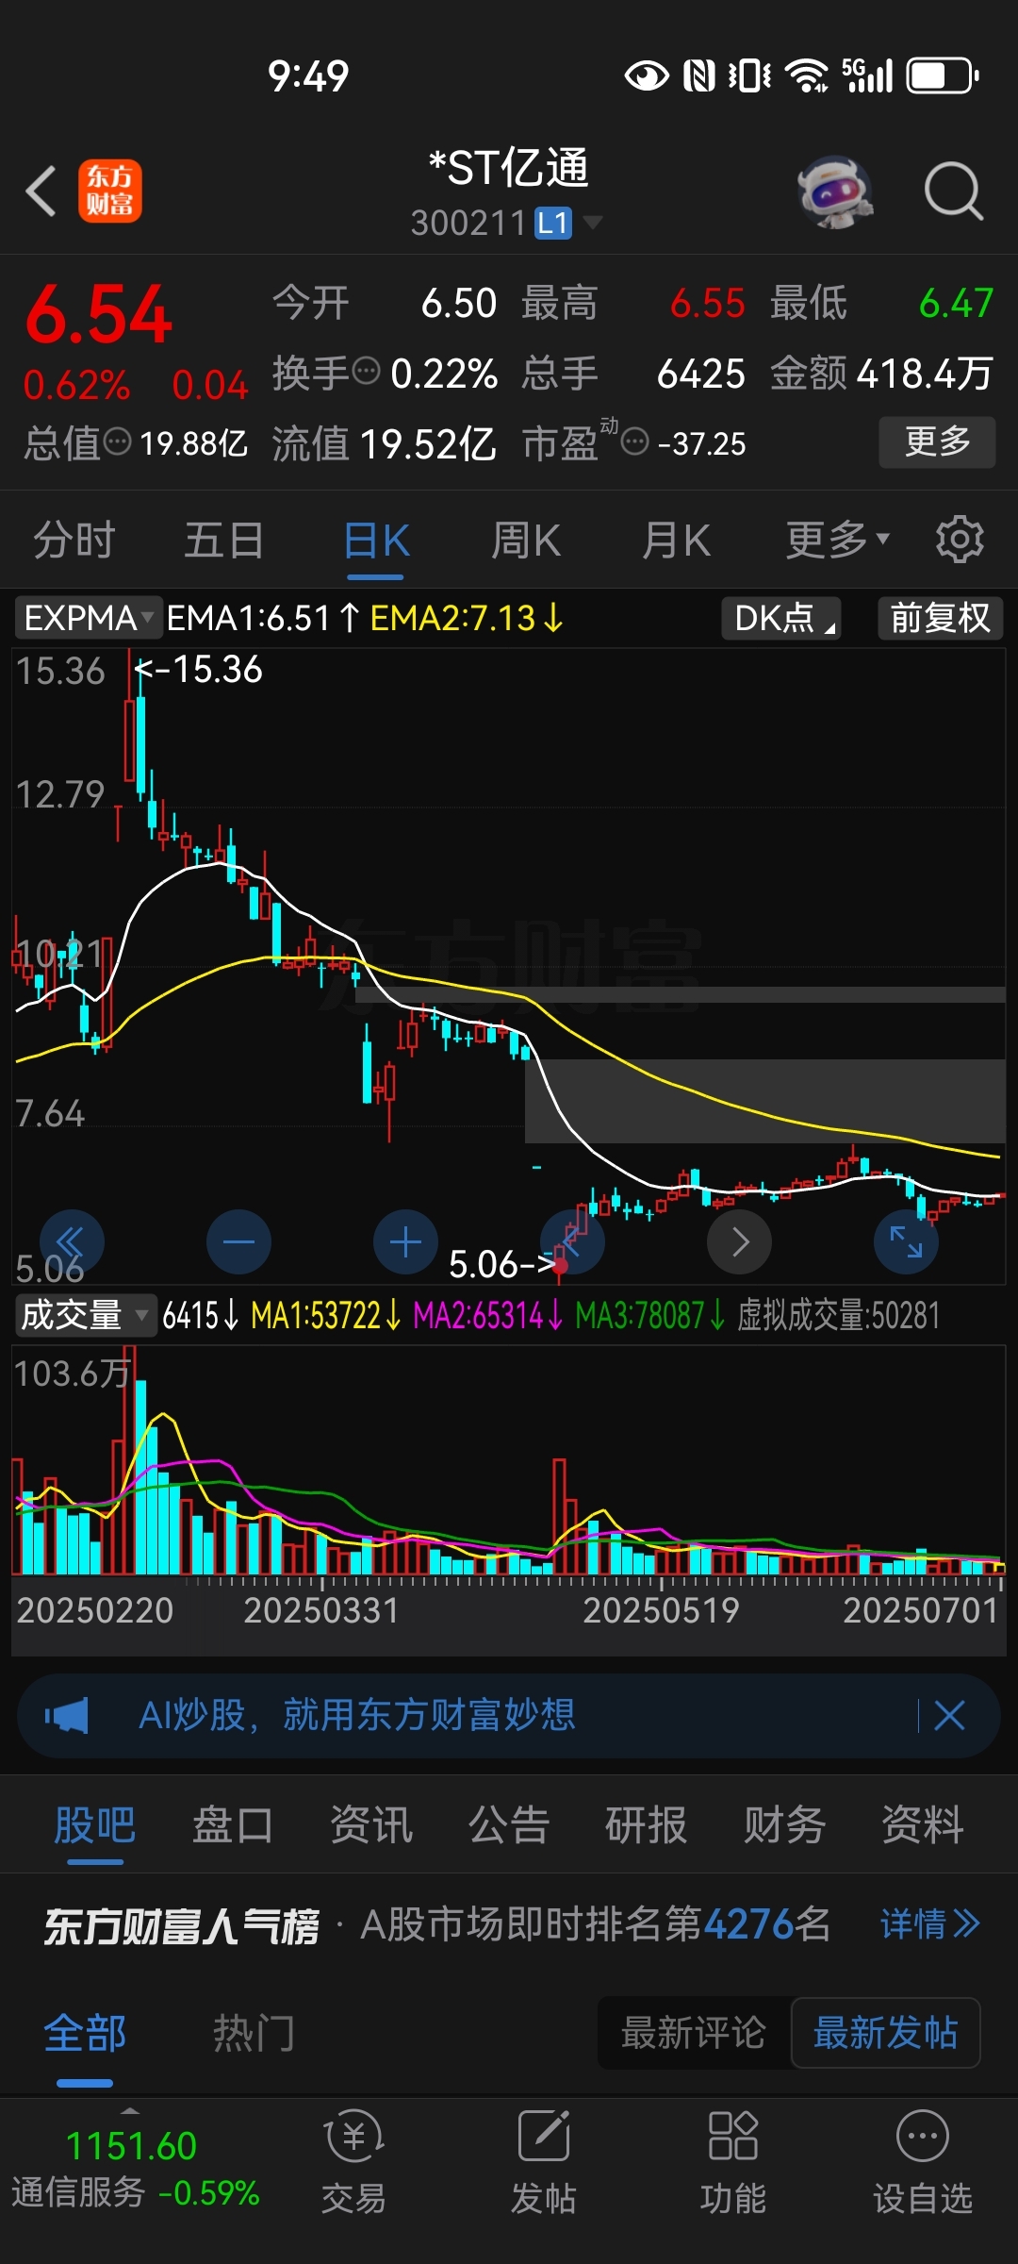Viewport: 1018px width, 2264px height.
Task: Expand the 更多 chart period dropdown
Action: (837, 540)
